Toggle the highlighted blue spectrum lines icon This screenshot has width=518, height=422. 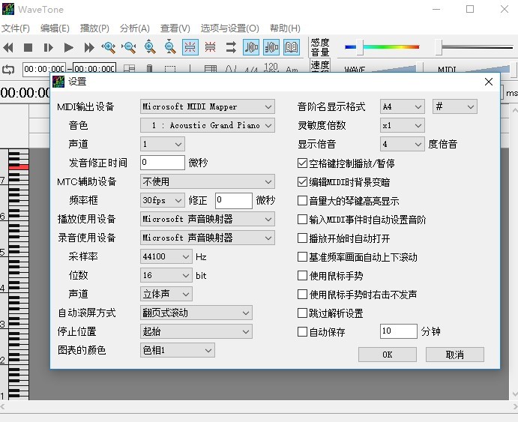coord(190,47)
